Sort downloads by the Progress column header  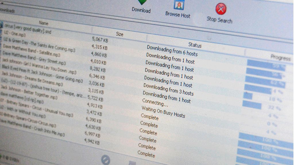pyautogui.click(x=281, y=58)
